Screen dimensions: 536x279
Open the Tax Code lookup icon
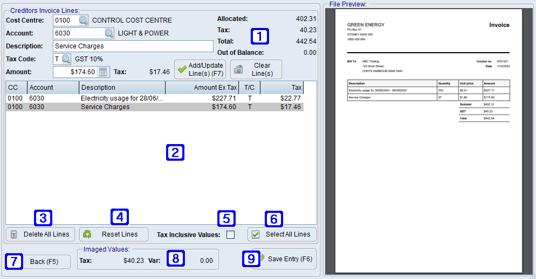coord(66,59)
